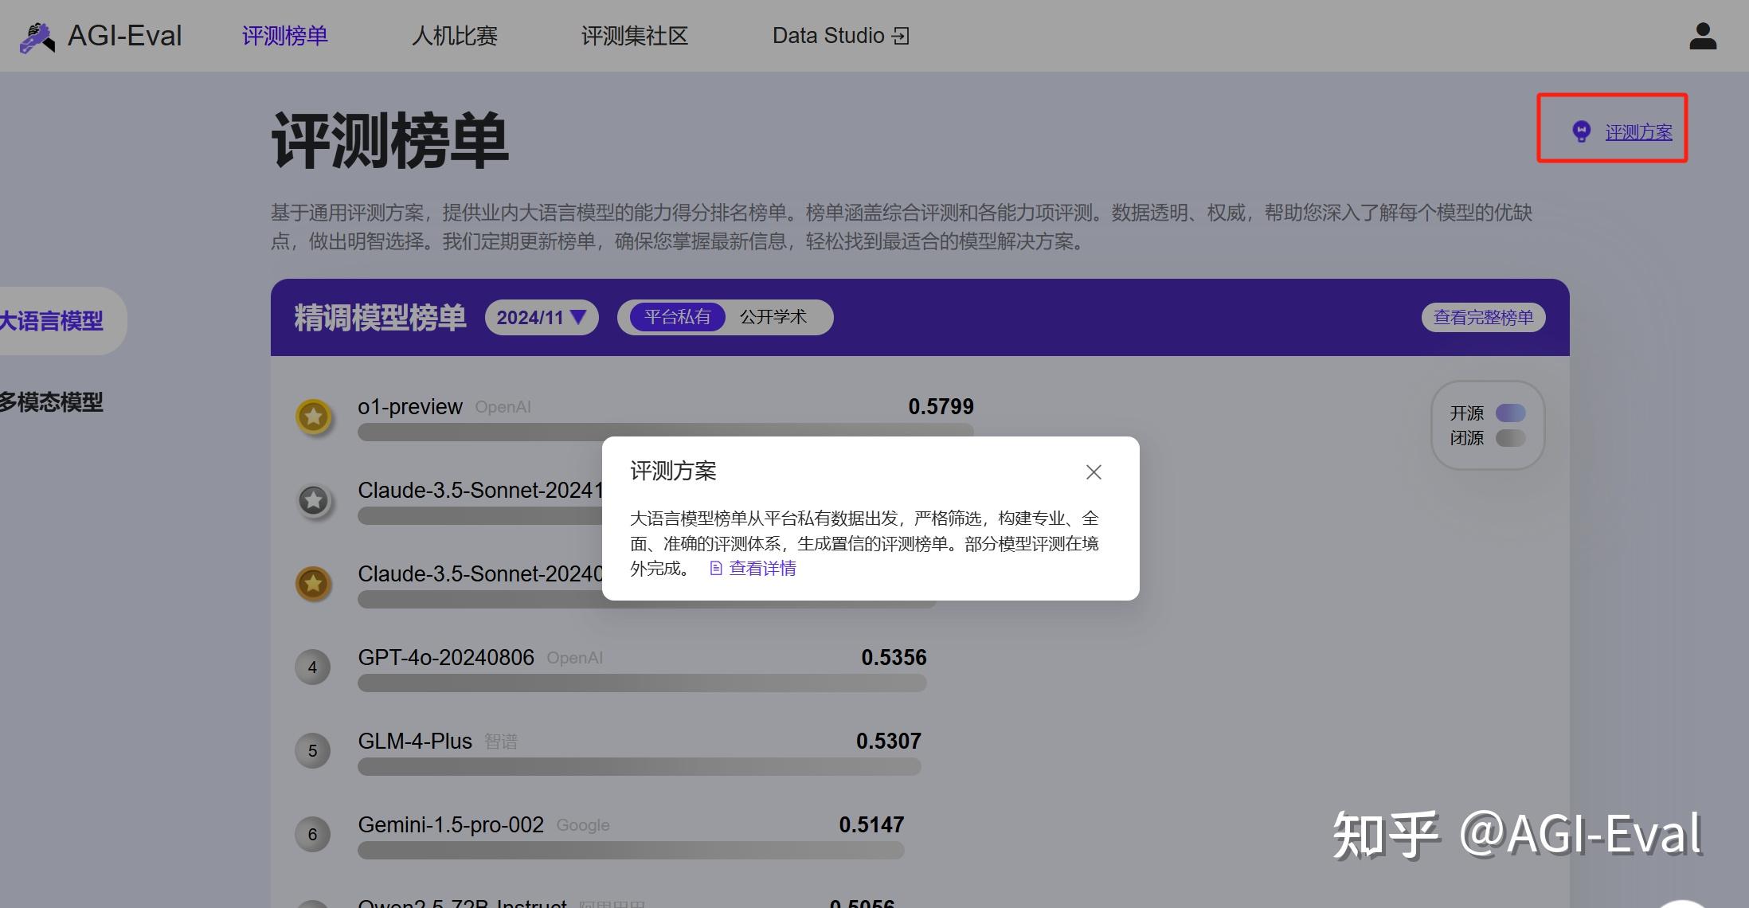Click the document icon beside 查看详情
This screenshot has height=908, width=1749.
[x=715, y=568]
